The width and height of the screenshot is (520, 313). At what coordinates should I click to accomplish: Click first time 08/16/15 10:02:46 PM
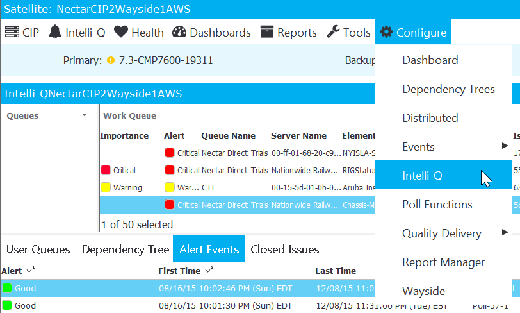coord(225,288)
